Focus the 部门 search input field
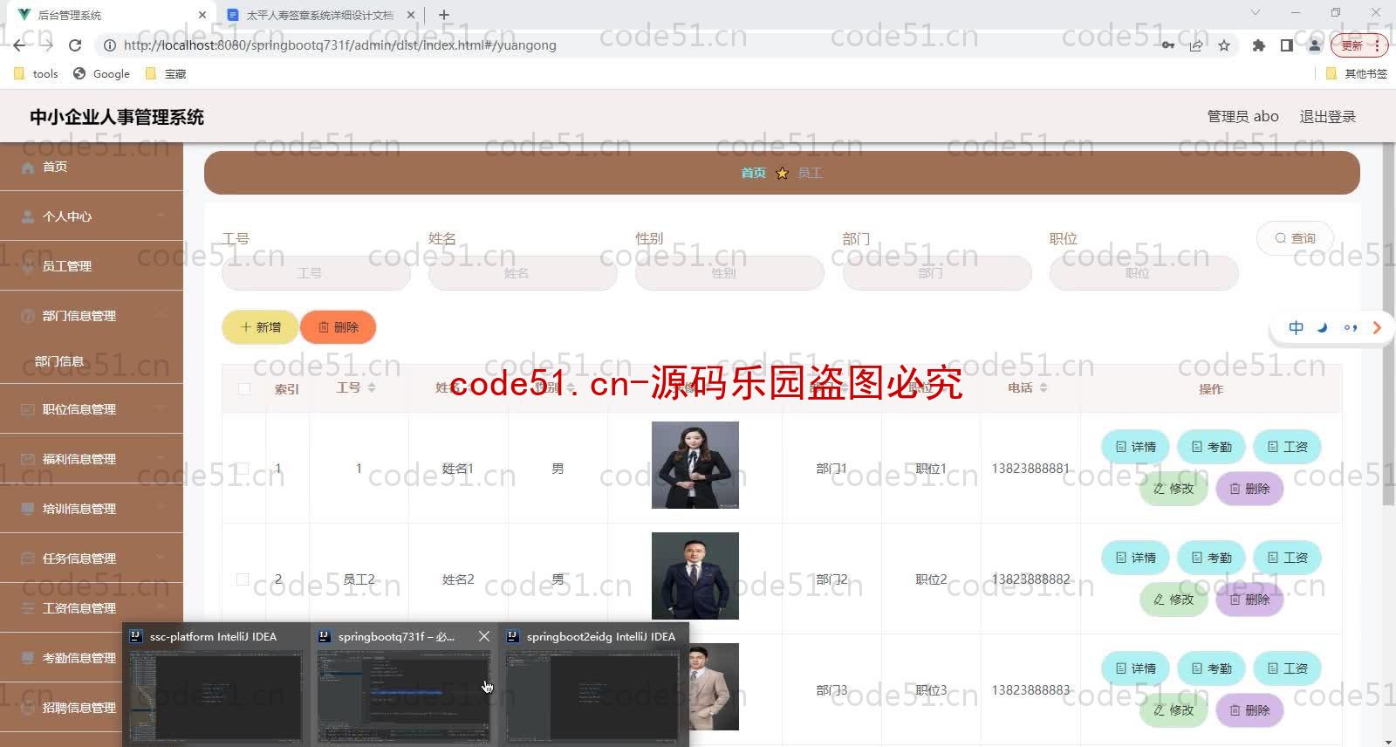The height and width of the screenshot is (747, 1396). (x=937, y=273)
